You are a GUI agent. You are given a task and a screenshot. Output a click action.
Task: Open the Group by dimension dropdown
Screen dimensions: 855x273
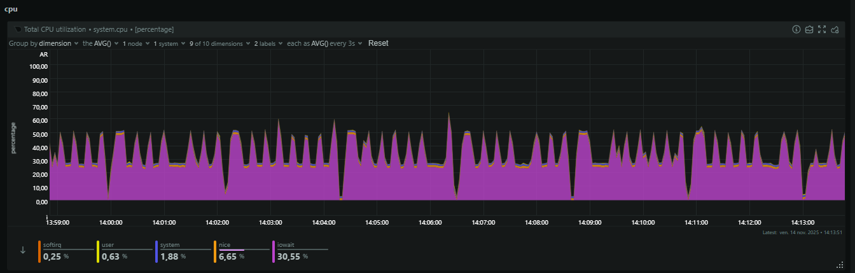click(x=43, y=43)
